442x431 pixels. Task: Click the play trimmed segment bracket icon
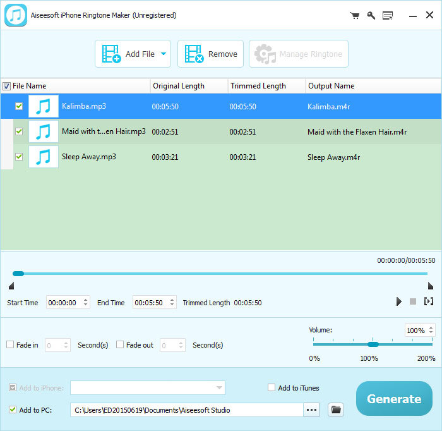(x=429, y=301)
